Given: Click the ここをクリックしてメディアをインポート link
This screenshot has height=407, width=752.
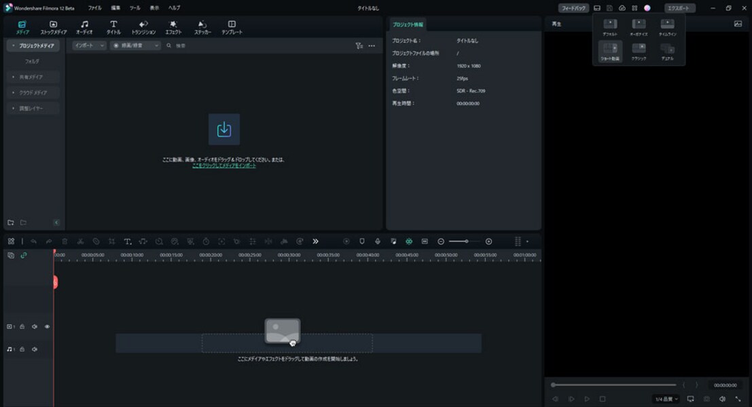Looking at the screenshot, I should [x=224, y=166].
